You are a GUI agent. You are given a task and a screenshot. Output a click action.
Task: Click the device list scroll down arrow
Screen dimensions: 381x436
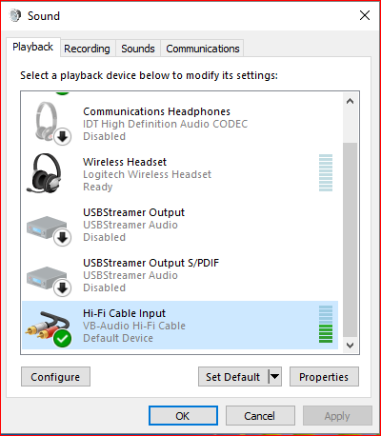[350, 345]
